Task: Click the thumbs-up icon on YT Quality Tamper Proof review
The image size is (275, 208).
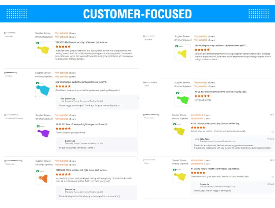Action: pos(272,176)
